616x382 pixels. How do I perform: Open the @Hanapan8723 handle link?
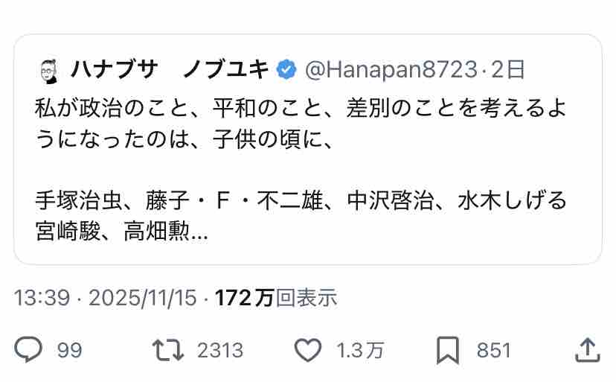click(391, 70)
